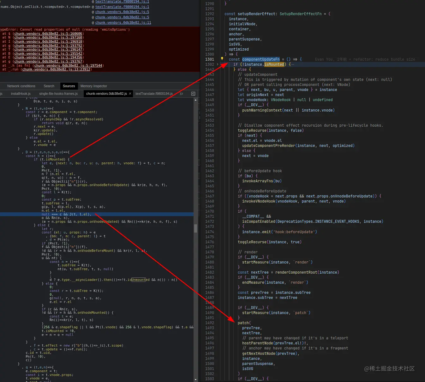Image resolution: width=425 pixels, height=382 pixels.
Task: Follow stack link chunk-vendors.0db38e82.js:5:196910
Action: point(48,41)
